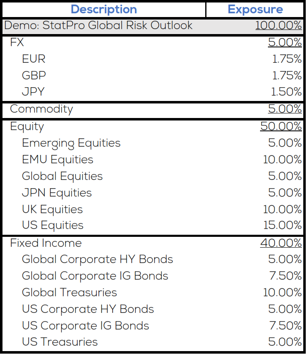The width and height of the screenshot is (307, 354).
Task: Click the FX group row label
Action: click(17, 42)
